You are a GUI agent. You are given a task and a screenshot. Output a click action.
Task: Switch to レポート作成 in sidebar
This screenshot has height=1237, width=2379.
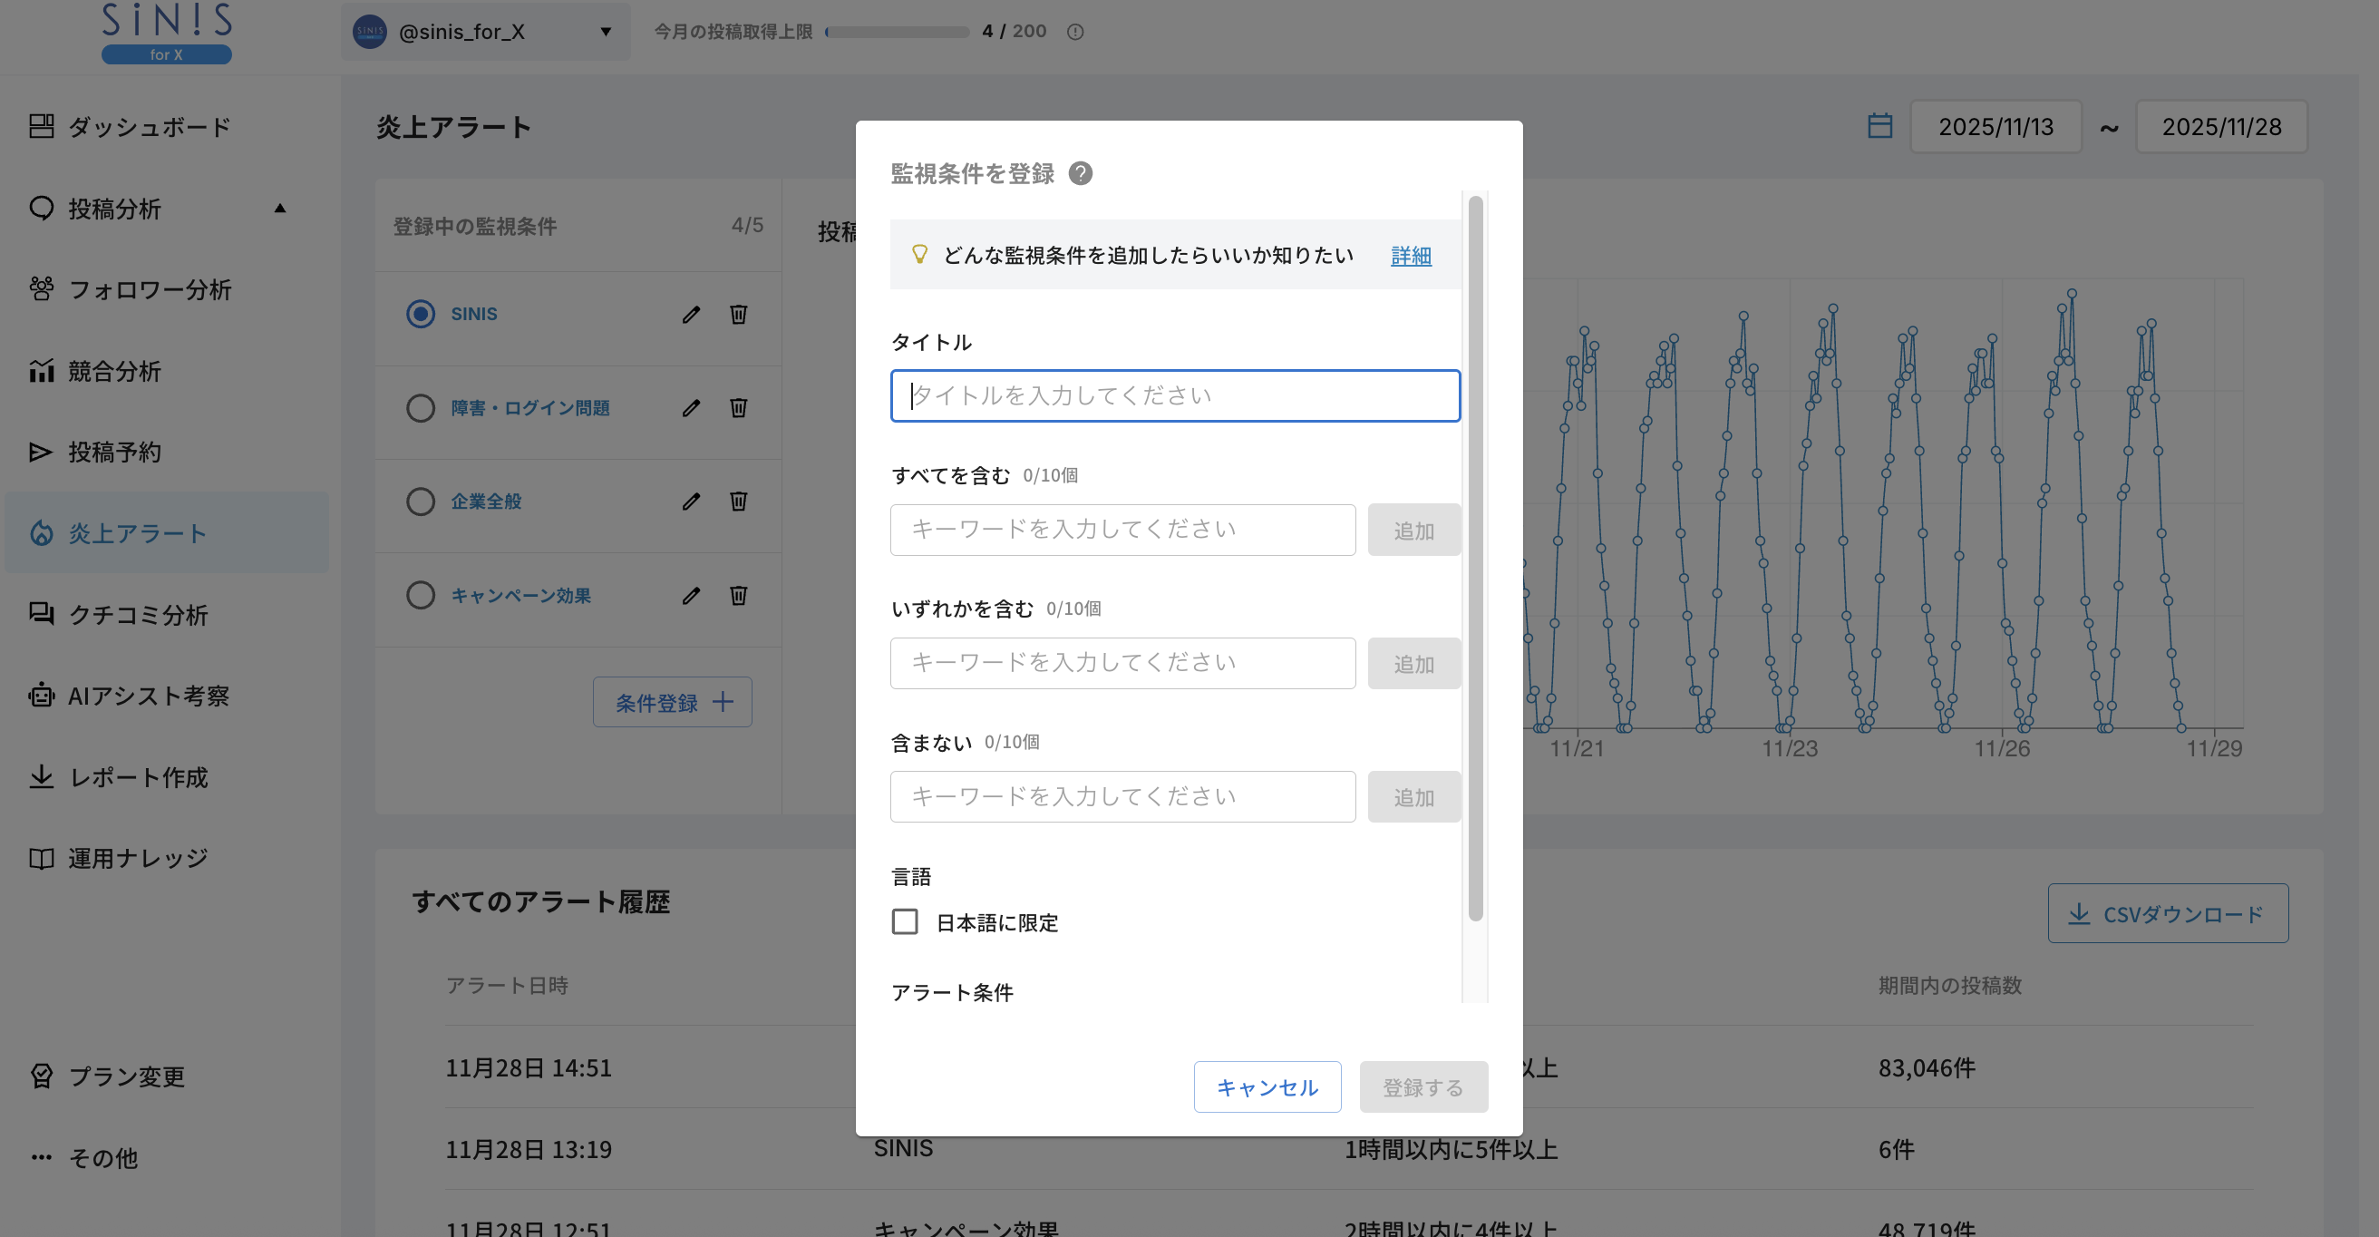click(43, 777)
